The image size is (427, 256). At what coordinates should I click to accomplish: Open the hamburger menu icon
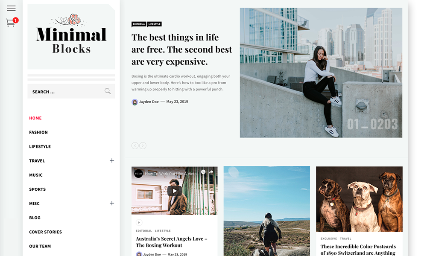11,8
